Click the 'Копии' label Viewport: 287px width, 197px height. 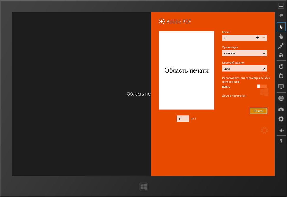click(226, 32)
